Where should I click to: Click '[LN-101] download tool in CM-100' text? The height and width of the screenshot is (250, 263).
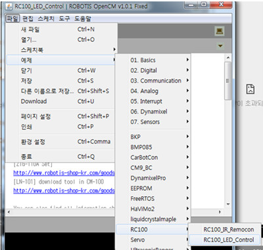[59, 182]
